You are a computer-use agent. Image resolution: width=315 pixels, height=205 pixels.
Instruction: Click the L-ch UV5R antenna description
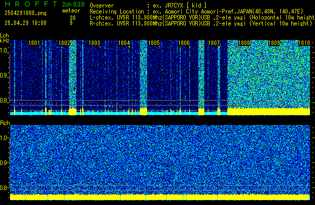point(202,17)
